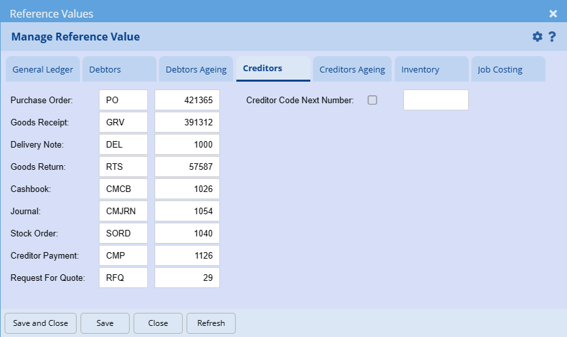Click the Refresh button
Image resolution: width=567 pixels, height=337 pixels.
[211, 323]
